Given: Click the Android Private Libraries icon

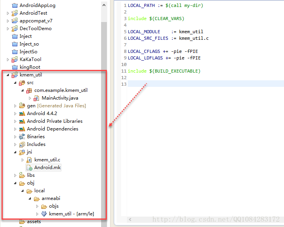Looking at the screenshot, I should 22,121.
